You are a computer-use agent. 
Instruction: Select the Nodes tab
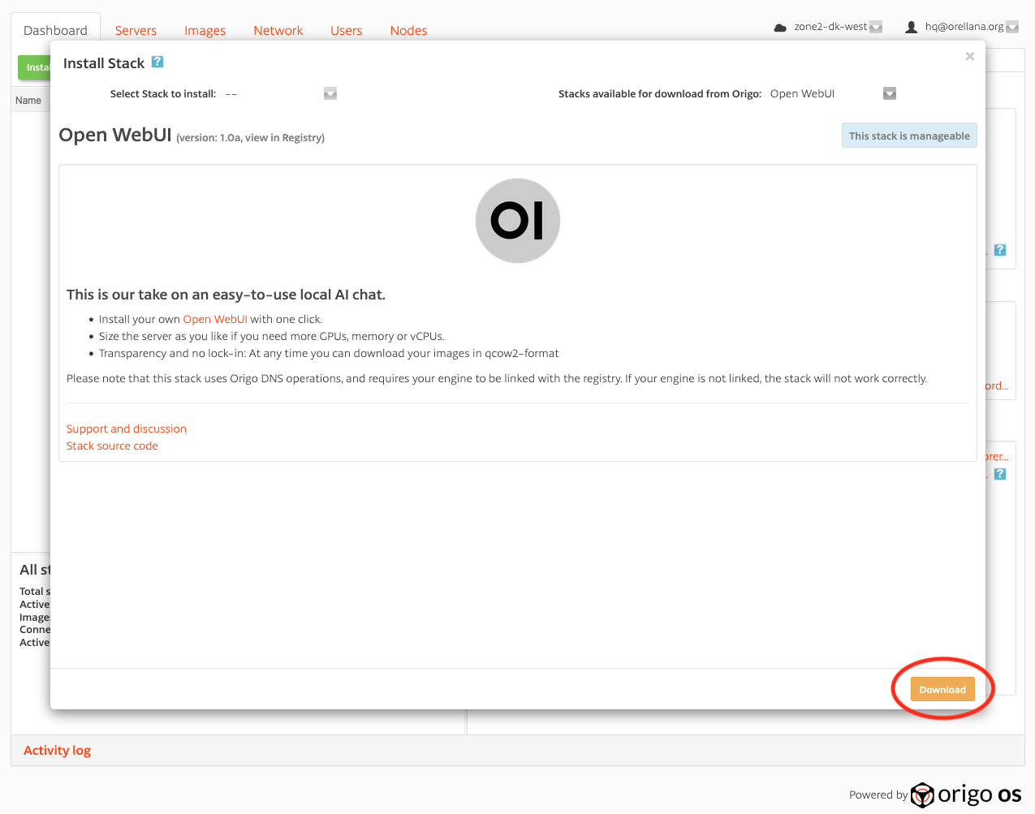[408, 31]
